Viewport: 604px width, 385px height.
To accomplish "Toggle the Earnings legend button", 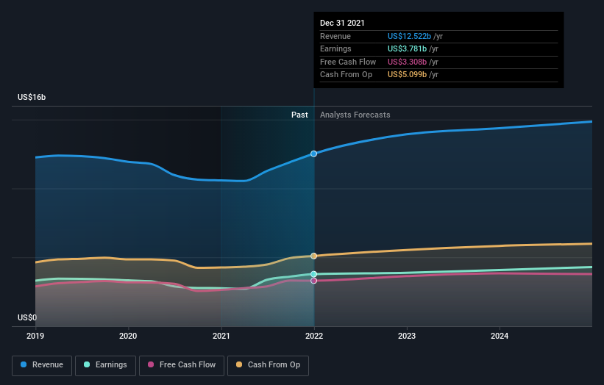I will 105,365.
